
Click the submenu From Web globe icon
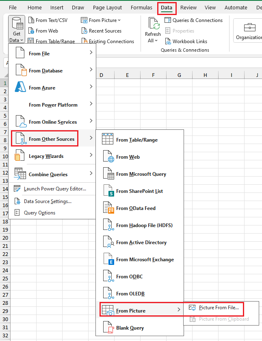(x=108, y=156)
